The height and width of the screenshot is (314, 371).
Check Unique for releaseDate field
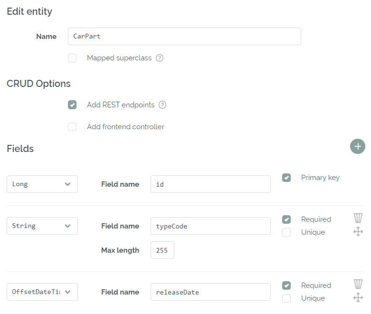click(286, 298)
